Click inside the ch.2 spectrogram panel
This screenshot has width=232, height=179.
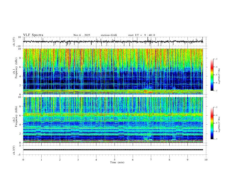(113, 120)
